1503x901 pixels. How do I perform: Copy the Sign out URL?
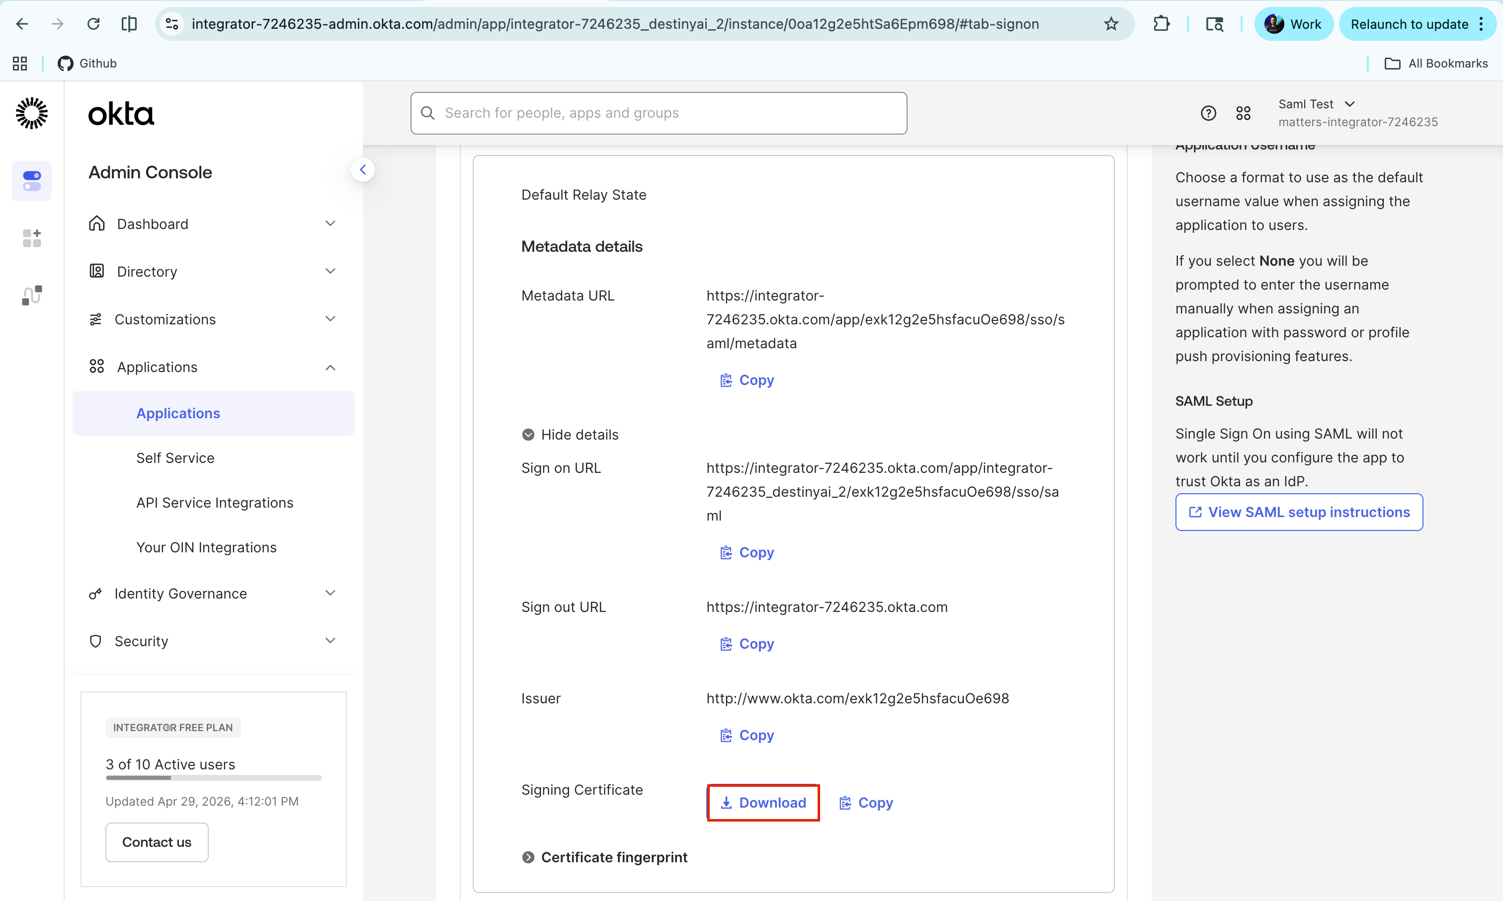747,644
